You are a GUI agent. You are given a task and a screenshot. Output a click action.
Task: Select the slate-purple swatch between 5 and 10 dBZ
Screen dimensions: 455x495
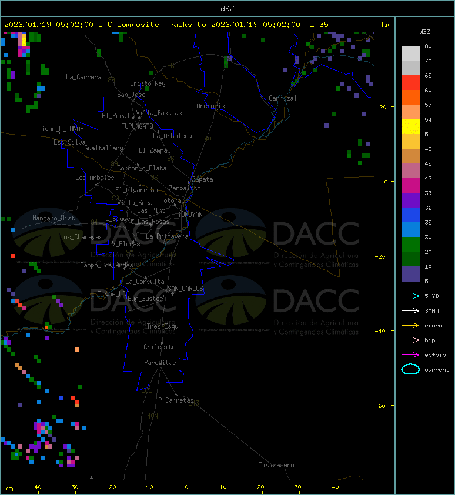(x=410, y=274)
